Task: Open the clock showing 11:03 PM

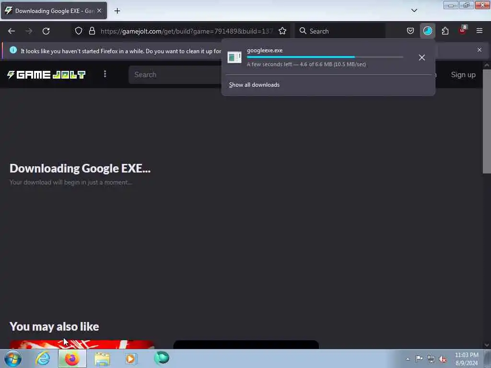Action: click(467, 359)
